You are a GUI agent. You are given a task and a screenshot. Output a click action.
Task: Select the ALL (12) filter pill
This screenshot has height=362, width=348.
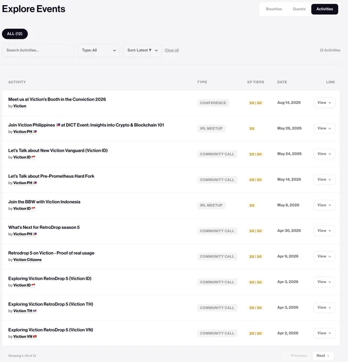(x=15, y=34)
